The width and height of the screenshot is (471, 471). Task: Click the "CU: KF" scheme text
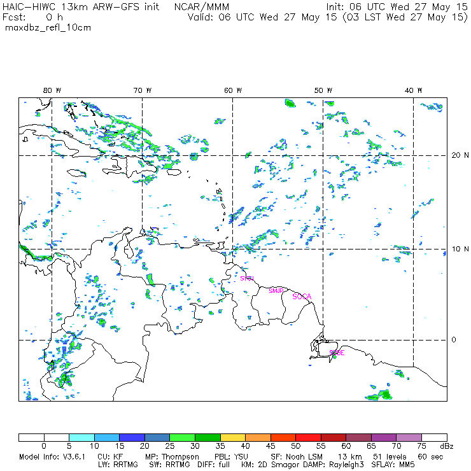110,457
